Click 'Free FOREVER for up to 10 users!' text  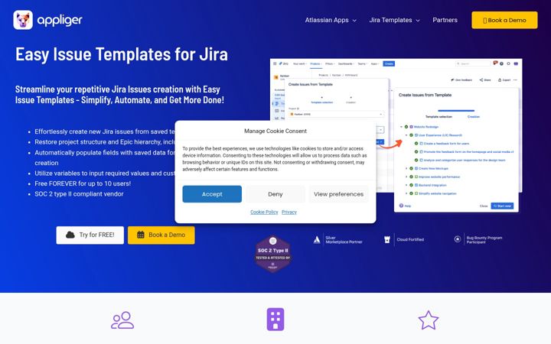click(x=83, y=183)
